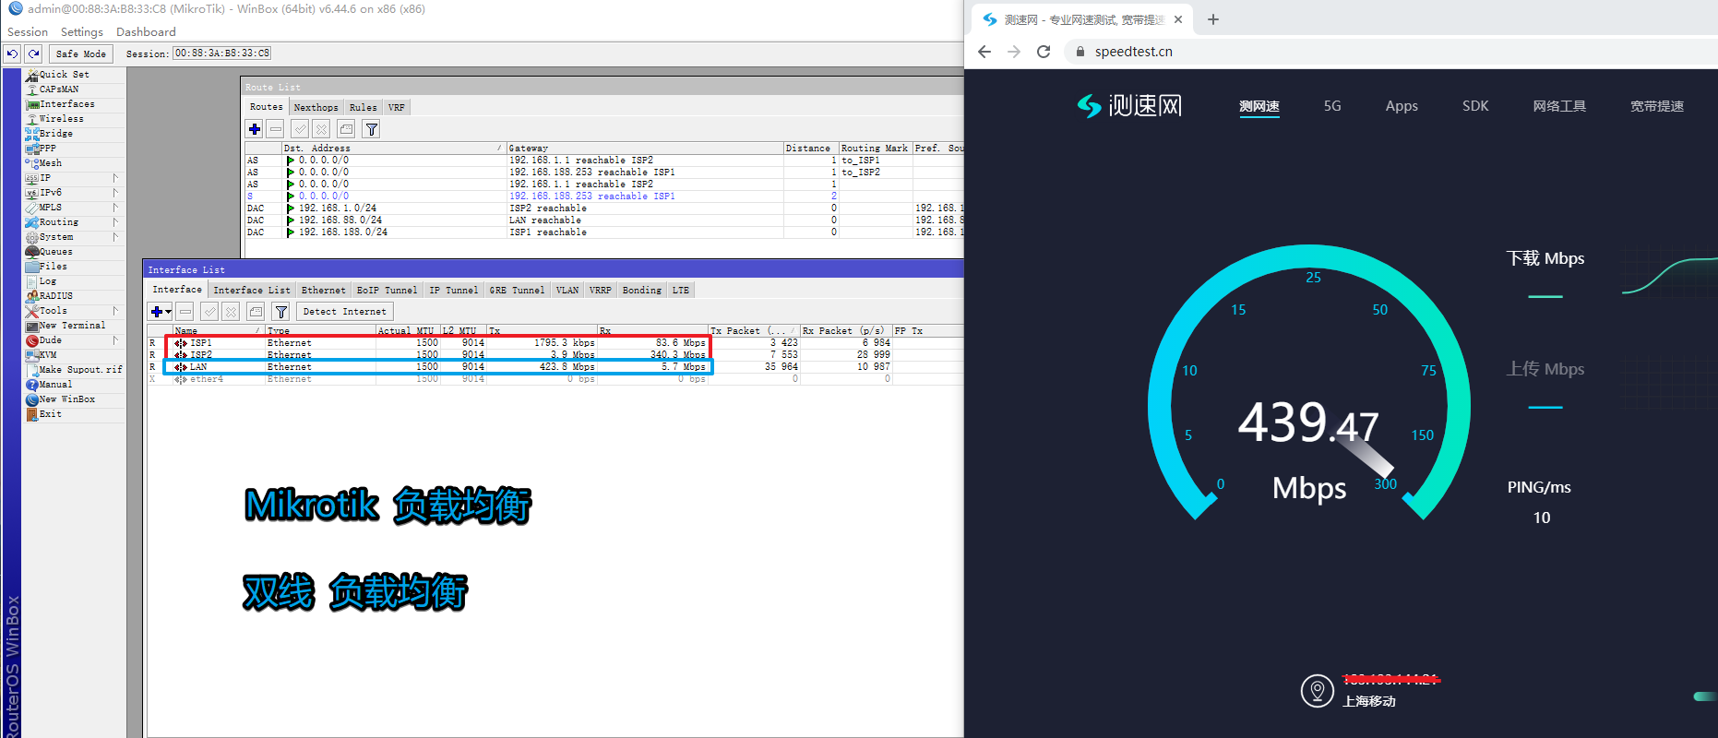Open a new browser tab
The height and width of the screenshot is (738, 1718).
click(x=1213, y=19)
